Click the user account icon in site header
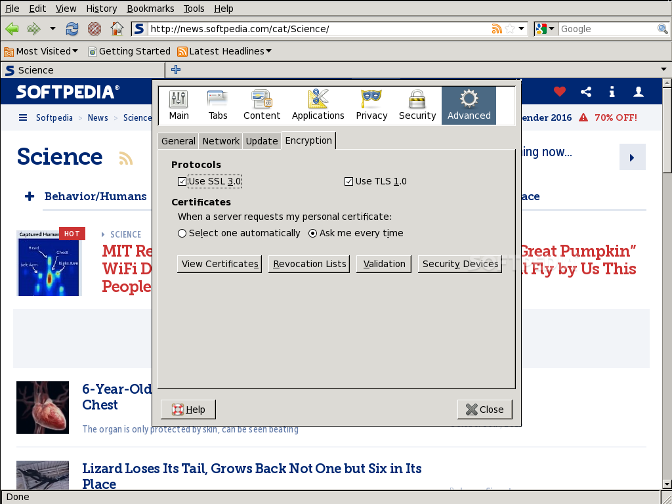 point(639,91)
